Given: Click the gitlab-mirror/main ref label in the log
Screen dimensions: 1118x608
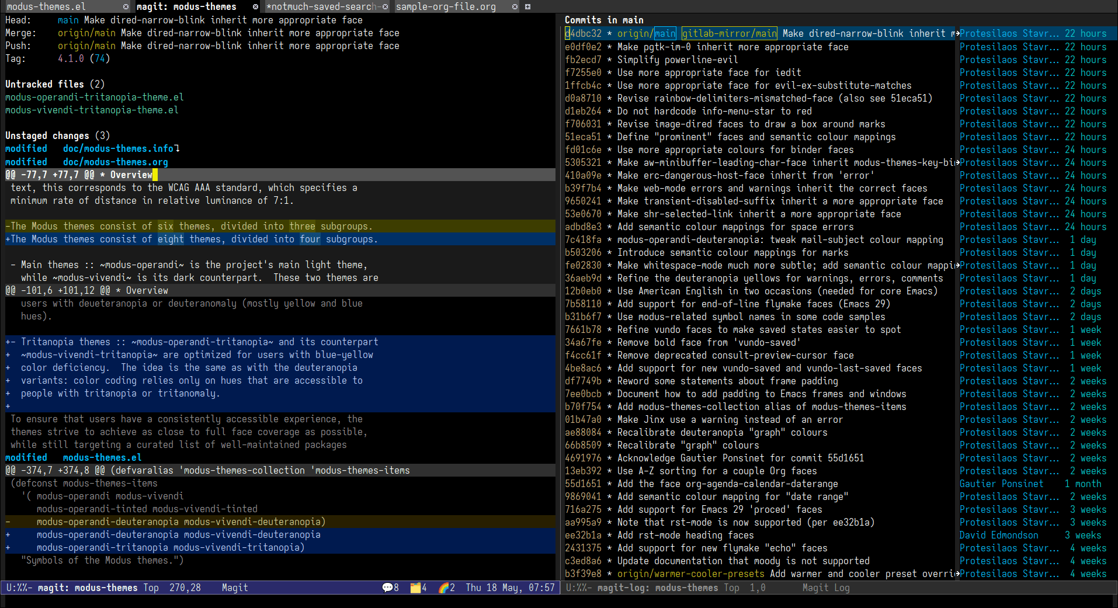Looking at the screenshot, I should 729,33.
